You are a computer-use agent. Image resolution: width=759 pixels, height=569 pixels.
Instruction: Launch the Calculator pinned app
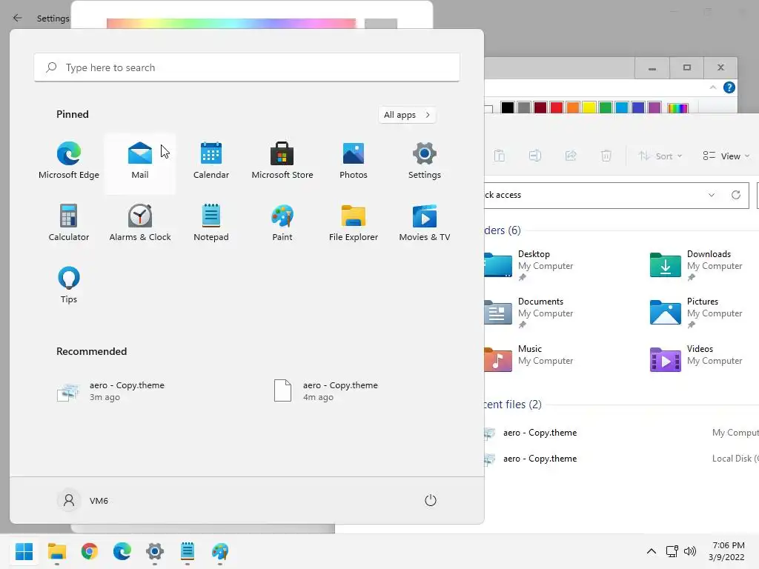coord(69,223)
